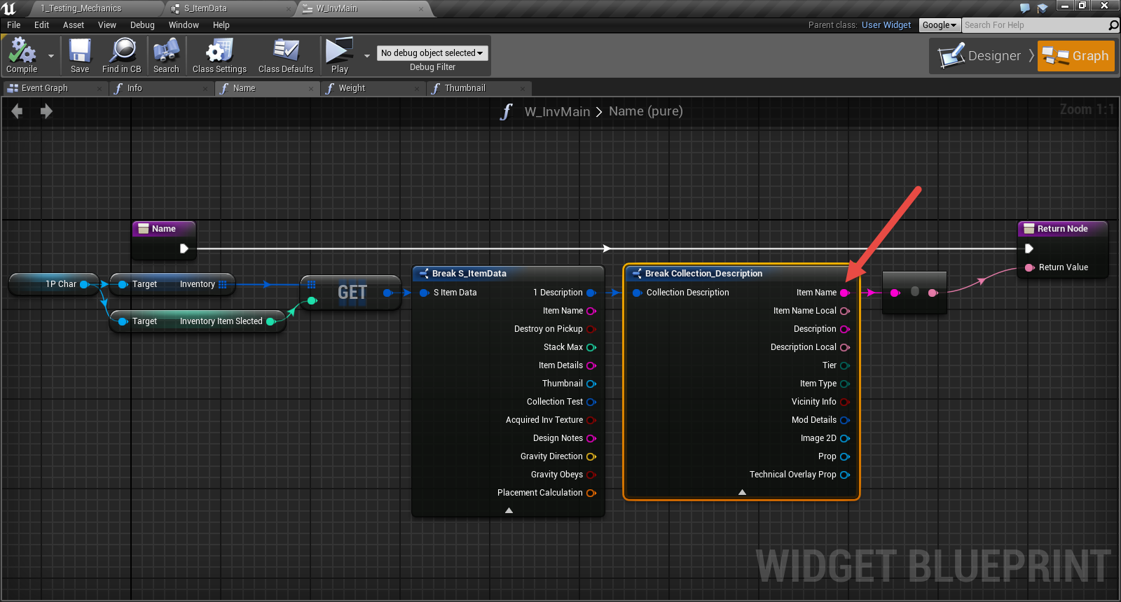
Task: Open Class Defaults
Action: pyautogui.click(x=286, y=55)
